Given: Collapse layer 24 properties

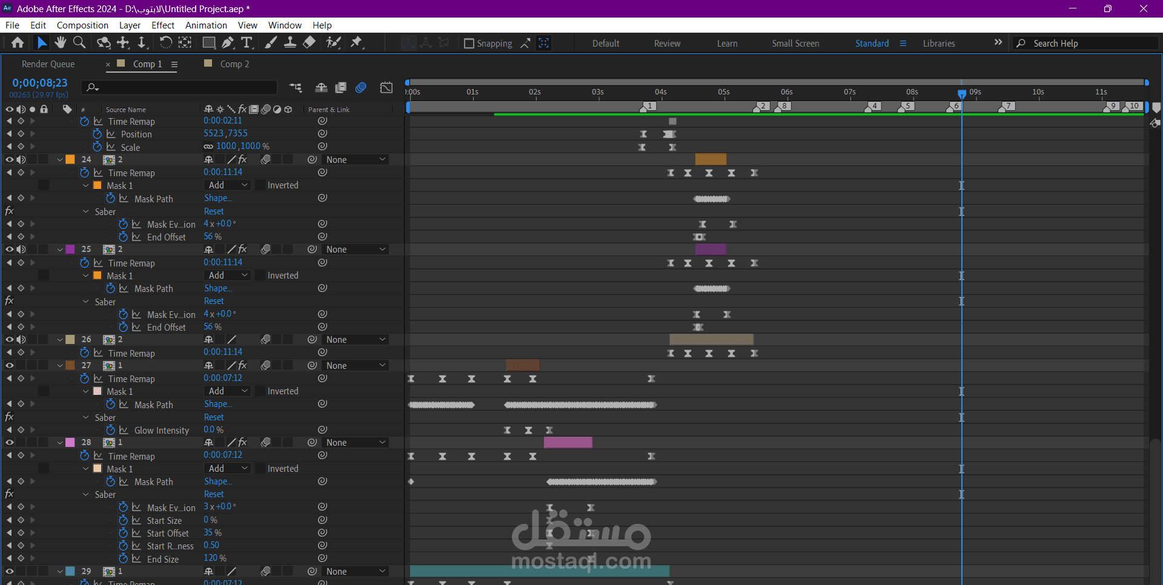Looking at the screenshot, I should click(x=60, y=160).
